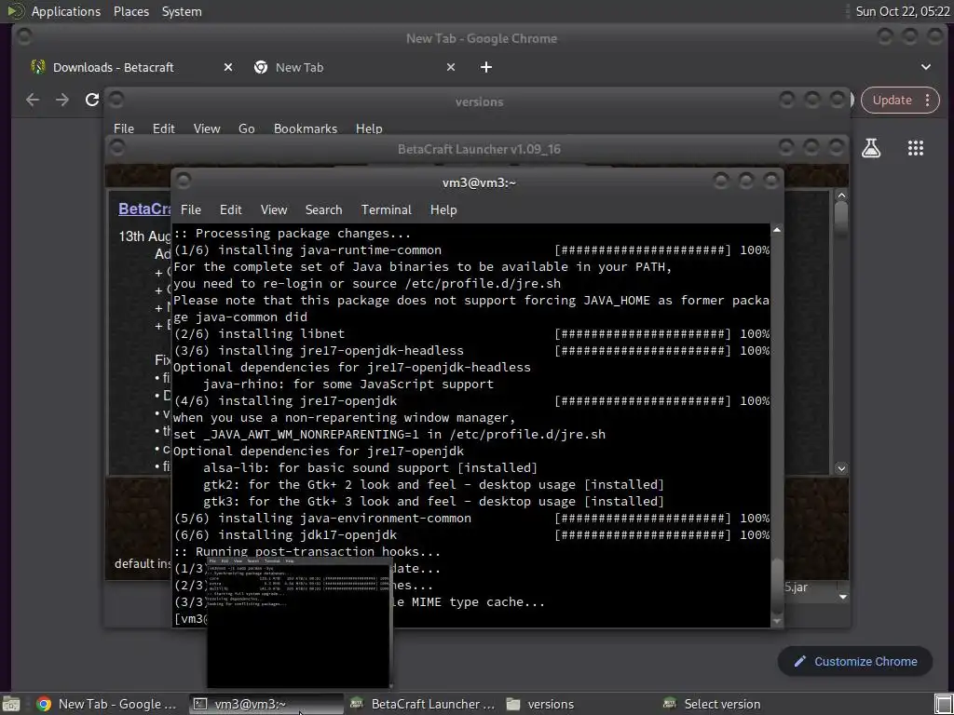Open Edit menu in terminal window

coord(231,209)
